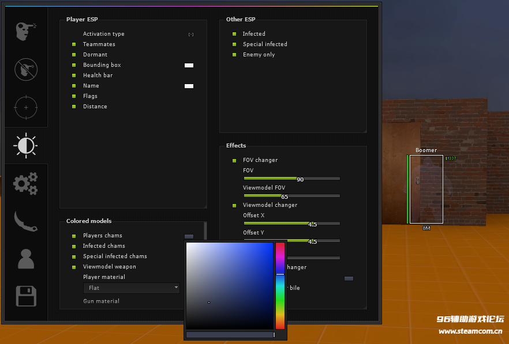
Task: Click the Name color swatch
Action: [189, 86]
